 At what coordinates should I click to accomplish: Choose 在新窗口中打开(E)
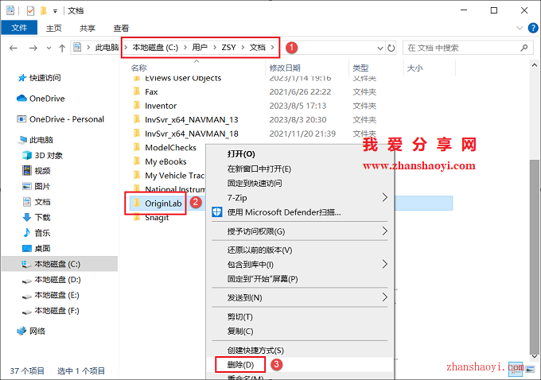tap(259, 169)
